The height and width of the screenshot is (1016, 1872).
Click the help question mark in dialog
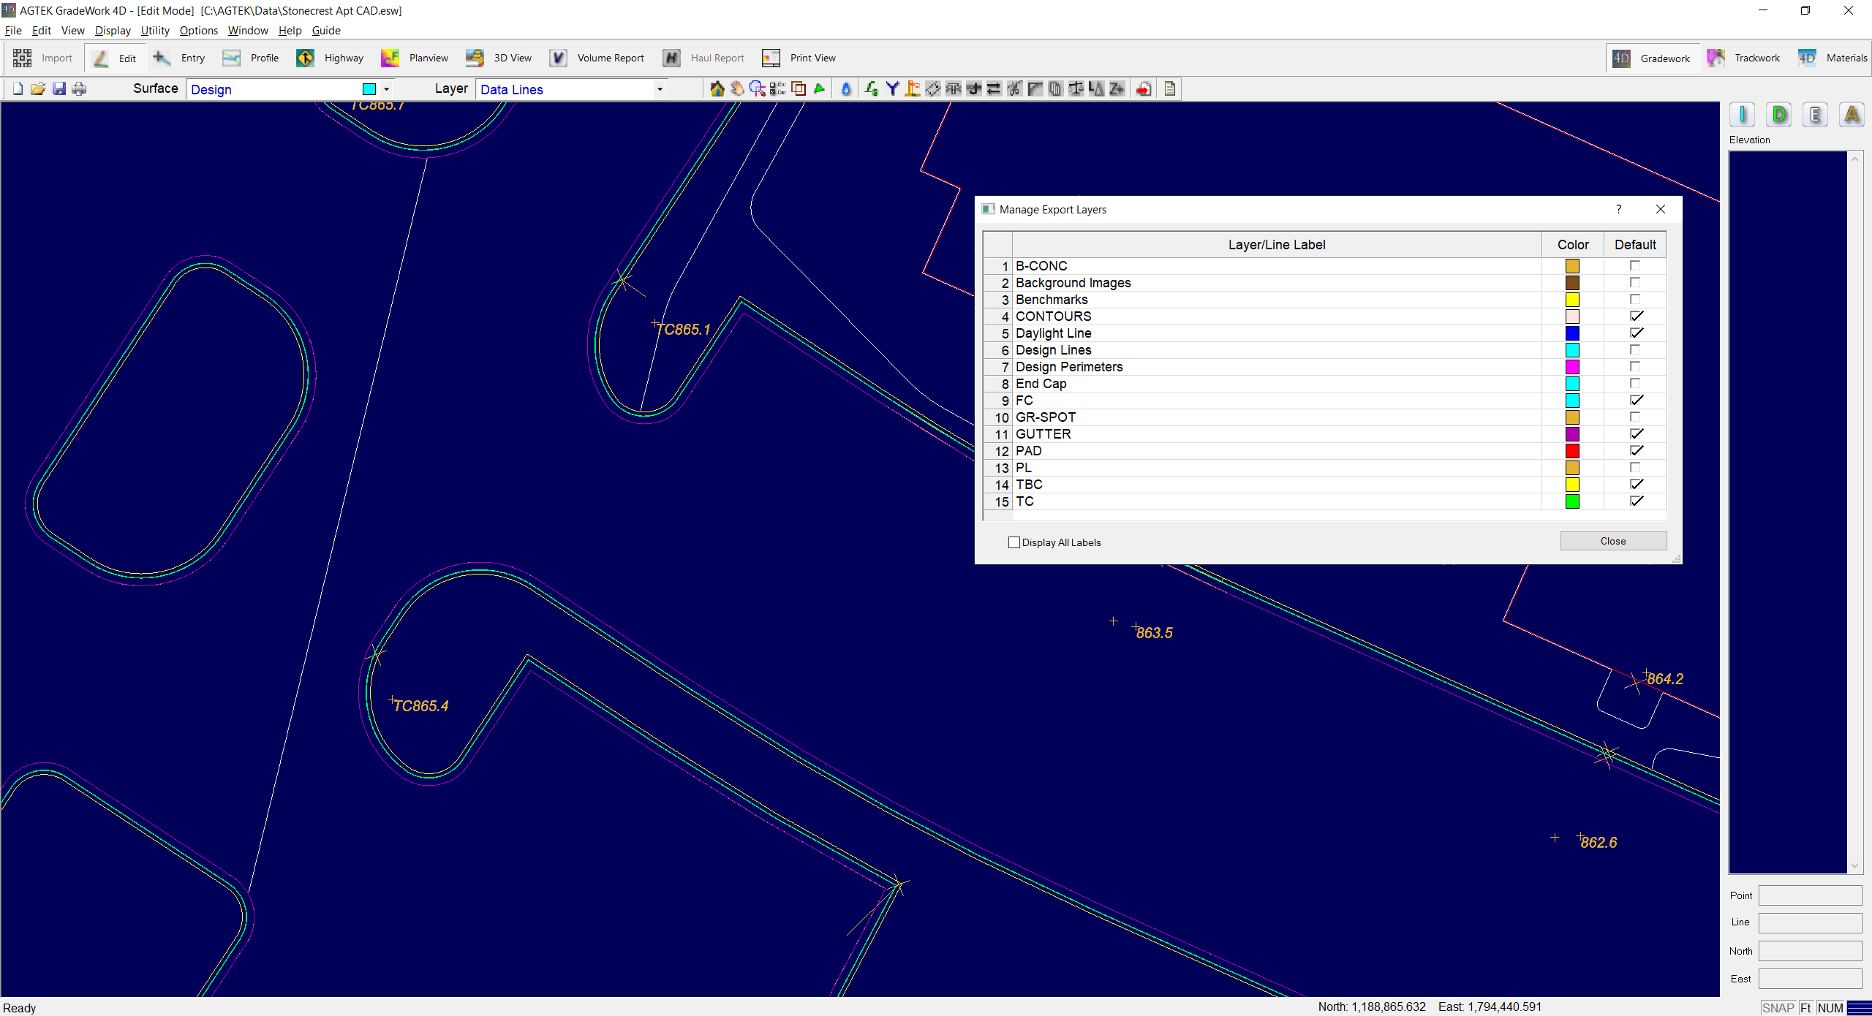click(1619, 209)
